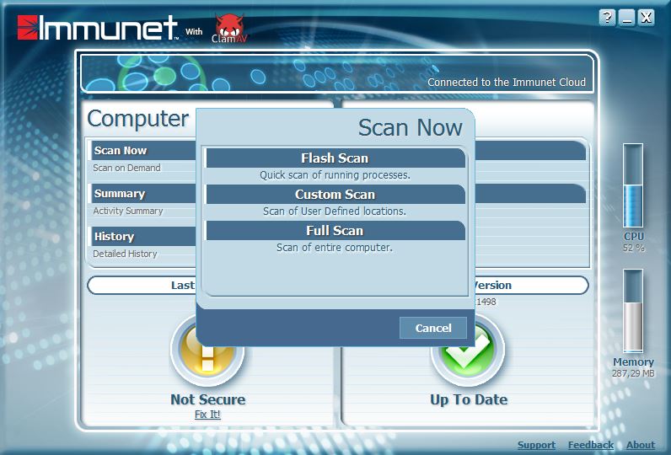Click the ClamAV mascot icon

click(229, 28)
